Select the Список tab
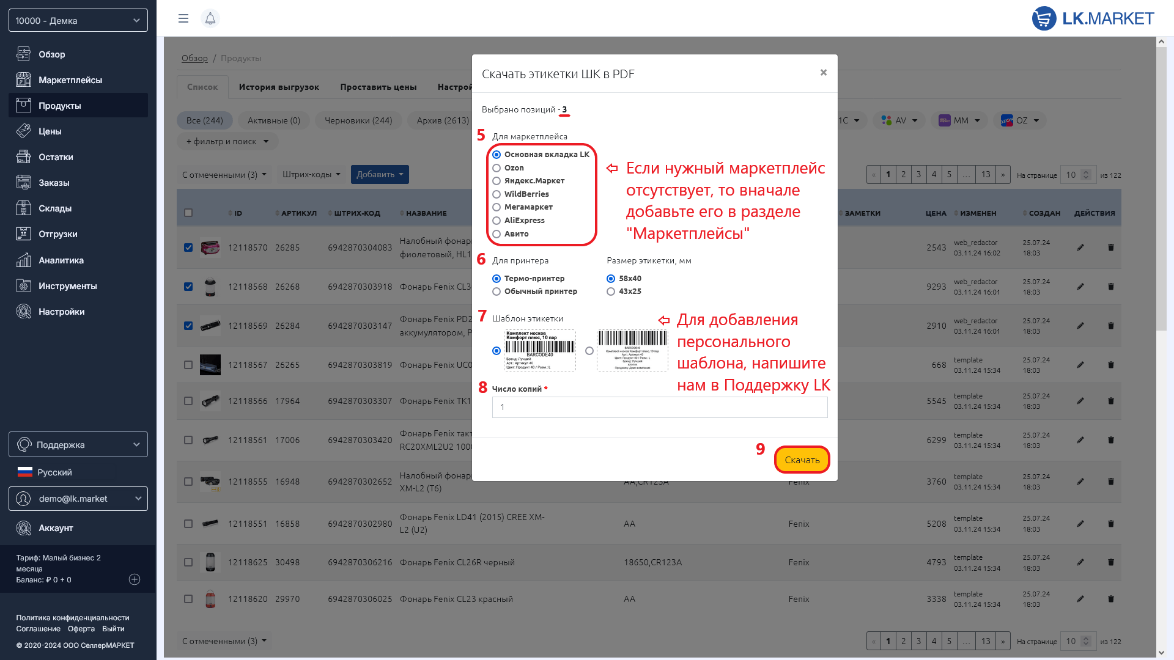Image resolution: width=1174 pixels, height=660 pixels. tap(202, 87)
